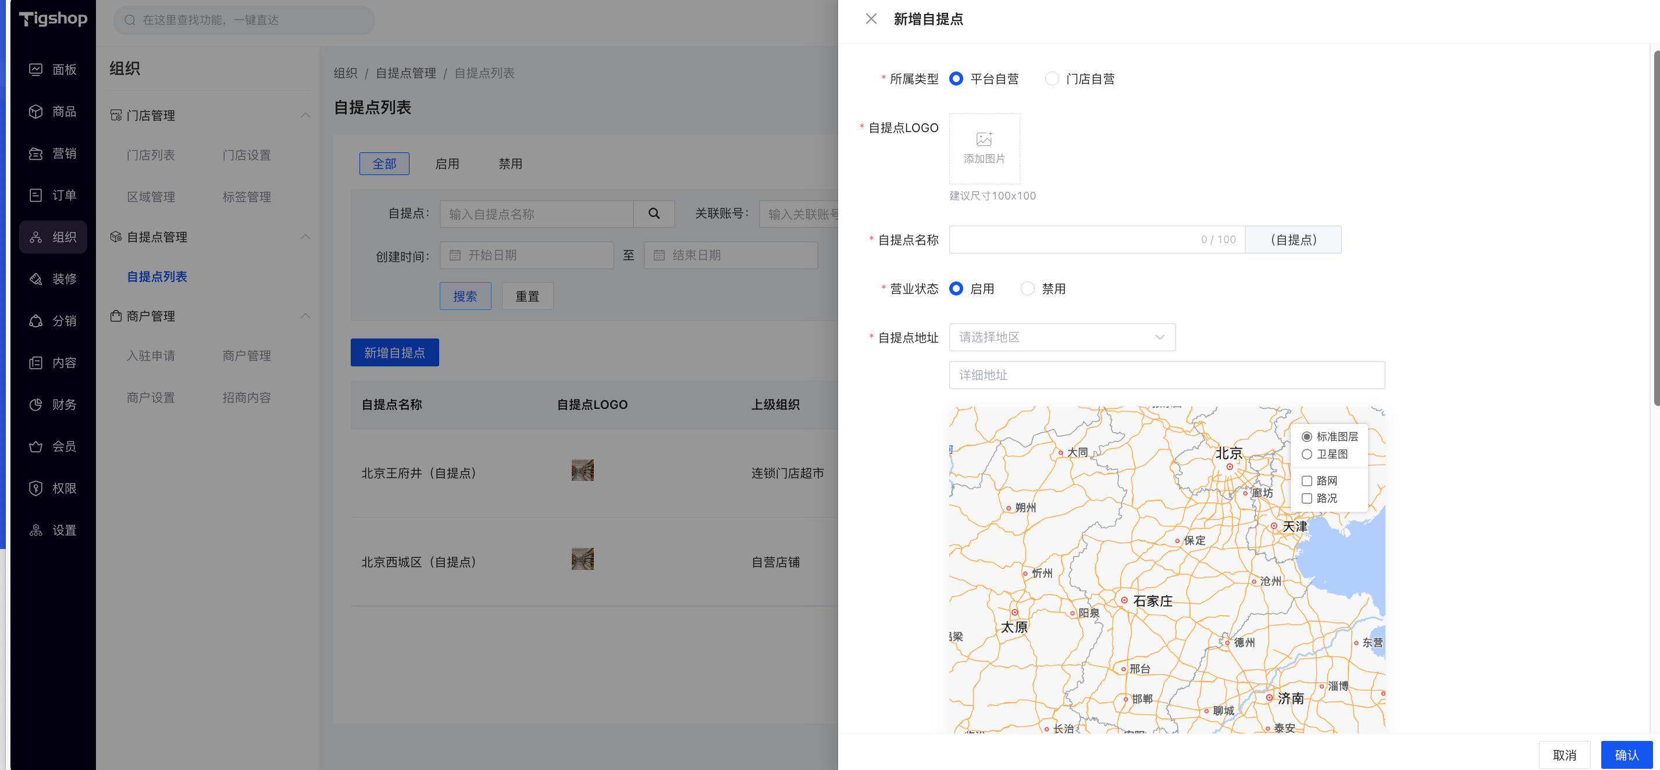Open the 财务 finance sidebar icon

coord(36,404)
